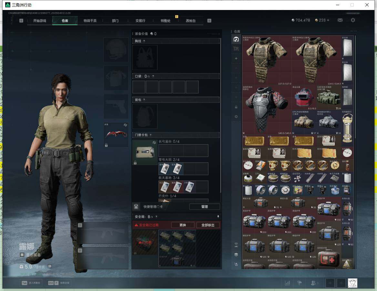Click the 管理 button

205,207
